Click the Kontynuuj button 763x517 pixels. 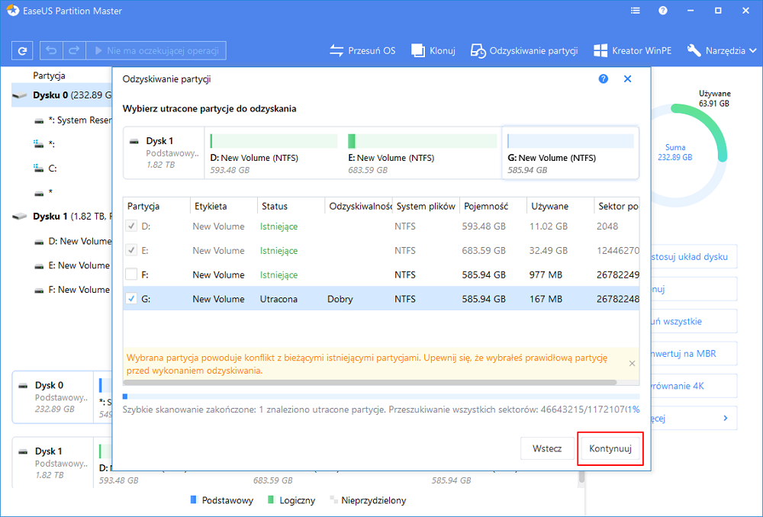coord(610,448)
